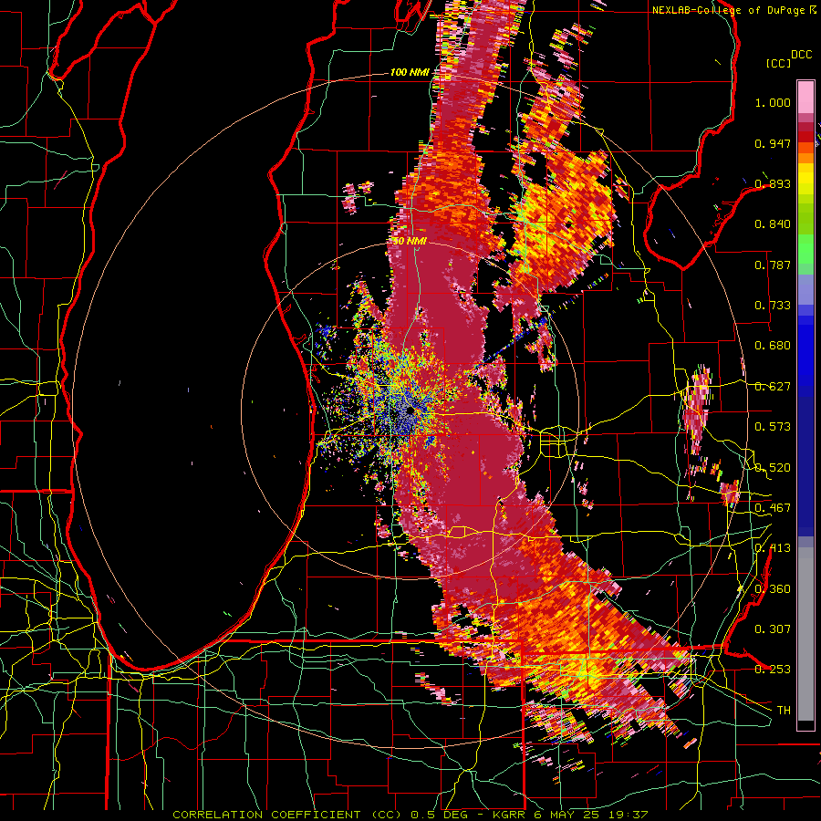Image resolution: width=821 pixels, height=821 pixels.
Task: Click the pink top segment of the color bar
Action: (805, 98)
